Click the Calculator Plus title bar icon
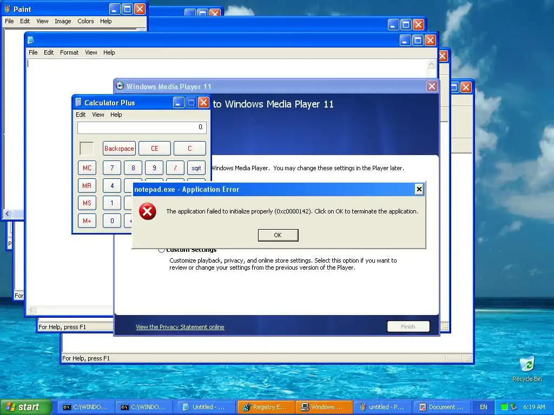This screenshot has height=415, width=554. click(x=78, y=103)
